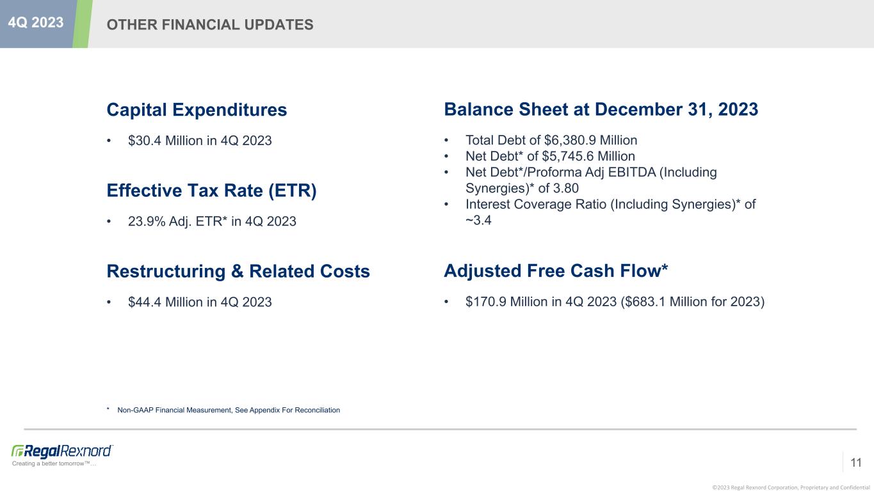Select the Adjusted Free Cash Flow heading
This screenshot has width=874, height=491.
tap(556, 271)
